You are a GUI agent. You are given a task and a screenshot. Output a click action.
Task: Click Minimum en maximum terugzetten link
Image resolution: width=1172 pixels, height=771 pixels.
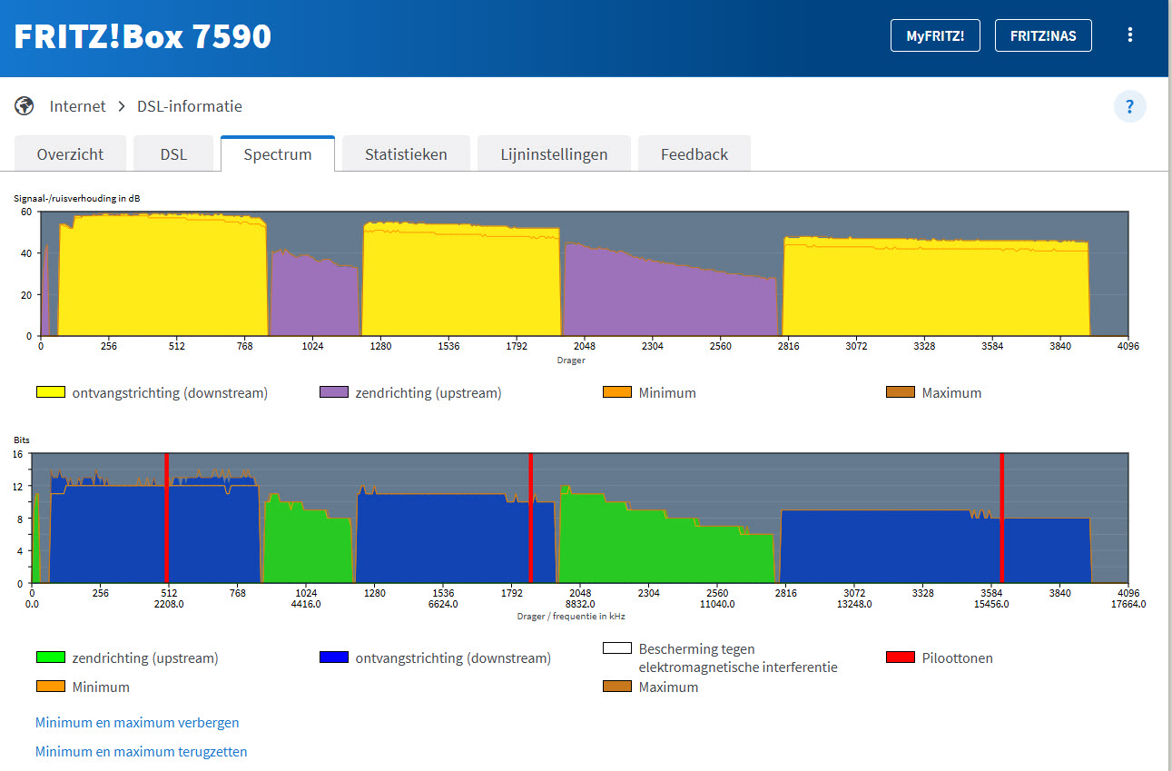click(x=141, y=752)
